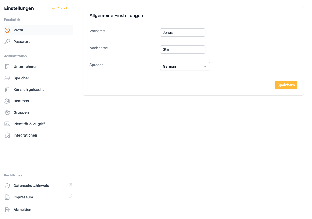Log out via the Abmelden entry
The image size is (312, 219).
tap(22, 210)
